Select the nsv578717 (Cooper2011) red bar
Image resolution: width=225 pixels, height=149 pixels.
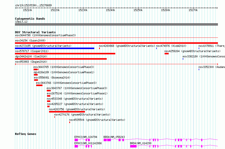pos(65,54)
